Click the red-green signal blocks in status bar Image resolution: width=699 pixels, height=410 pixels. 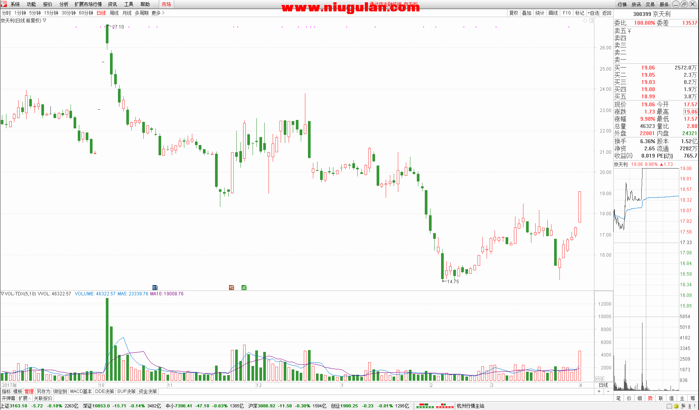point(435,406)
